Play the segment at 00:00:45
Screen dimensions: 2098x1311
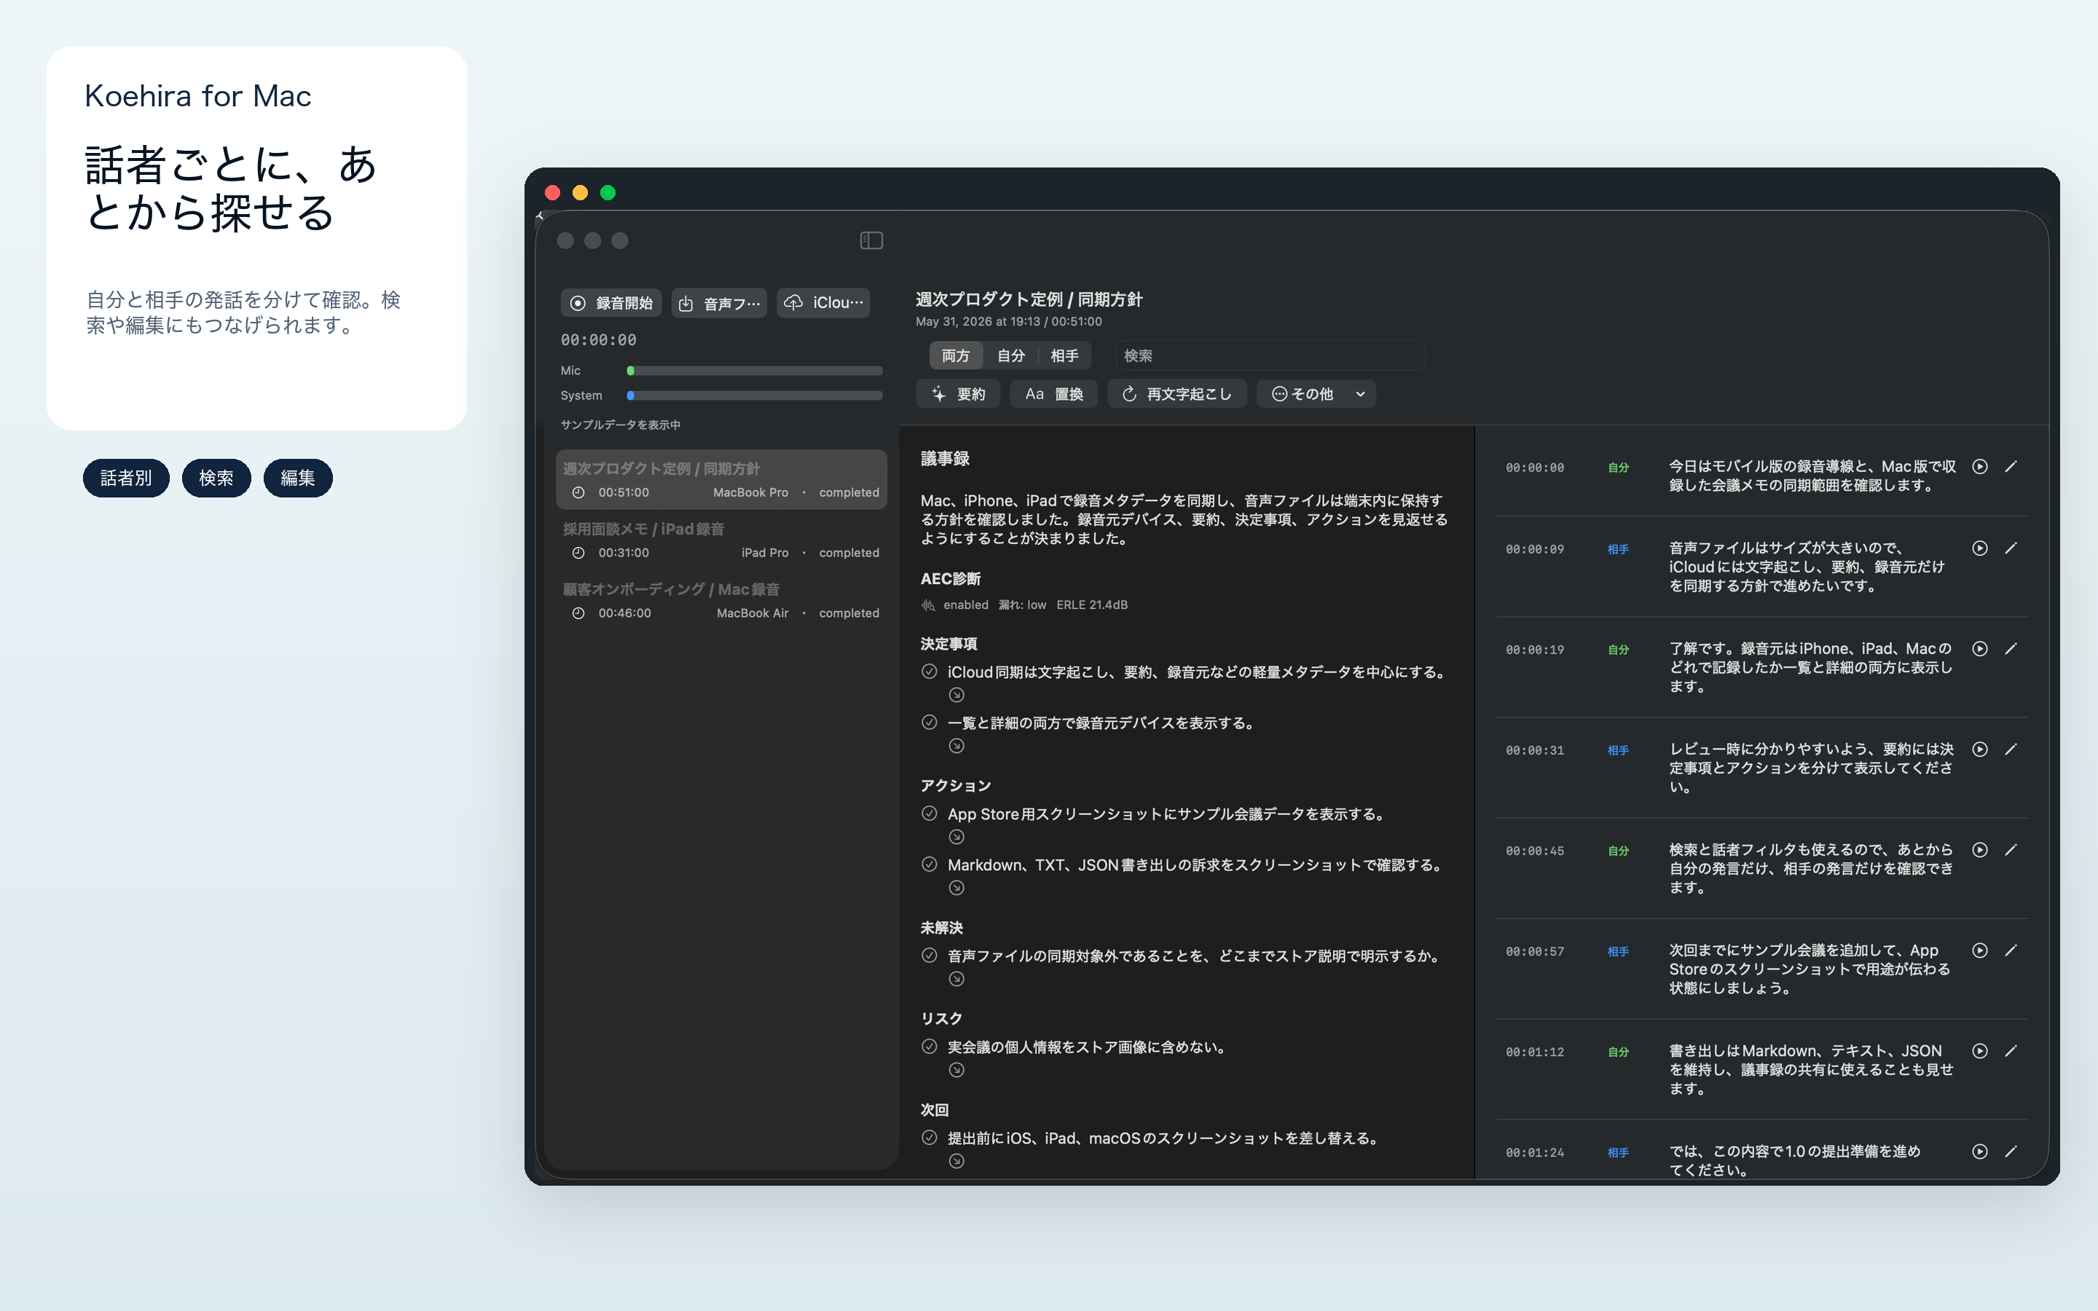click(1979, 850)
